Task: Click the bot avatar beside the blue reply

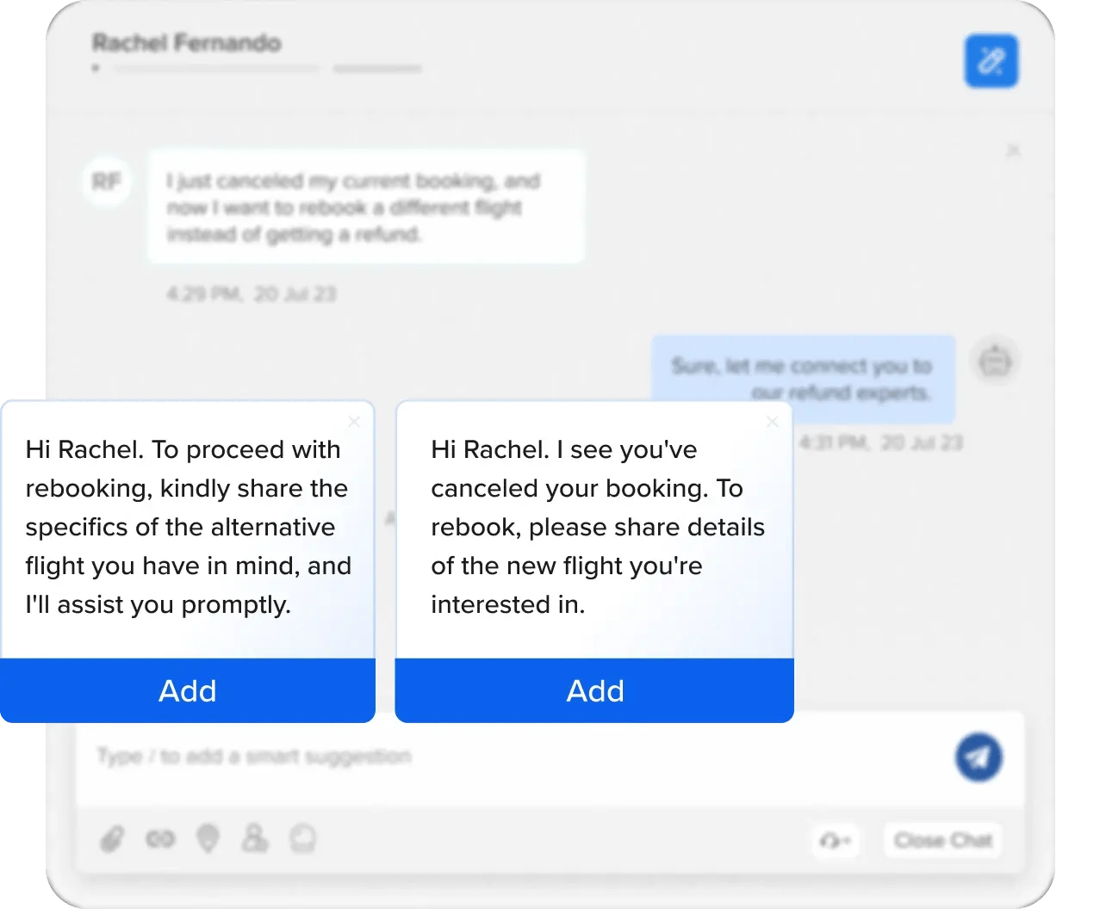Action: click(x=995, y=360)
